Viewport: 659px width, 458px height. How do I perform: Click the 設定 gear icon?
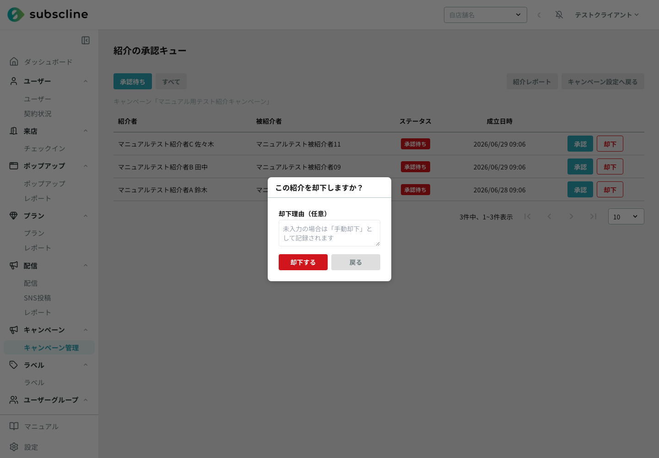(x=14, y=447)
